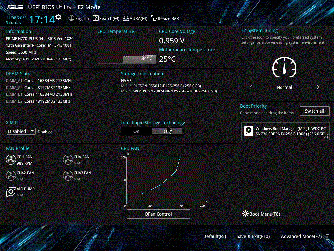This screenshot has height=251, width=334.
Task: Open the ReSize BAR option
Action: (165, 18)
